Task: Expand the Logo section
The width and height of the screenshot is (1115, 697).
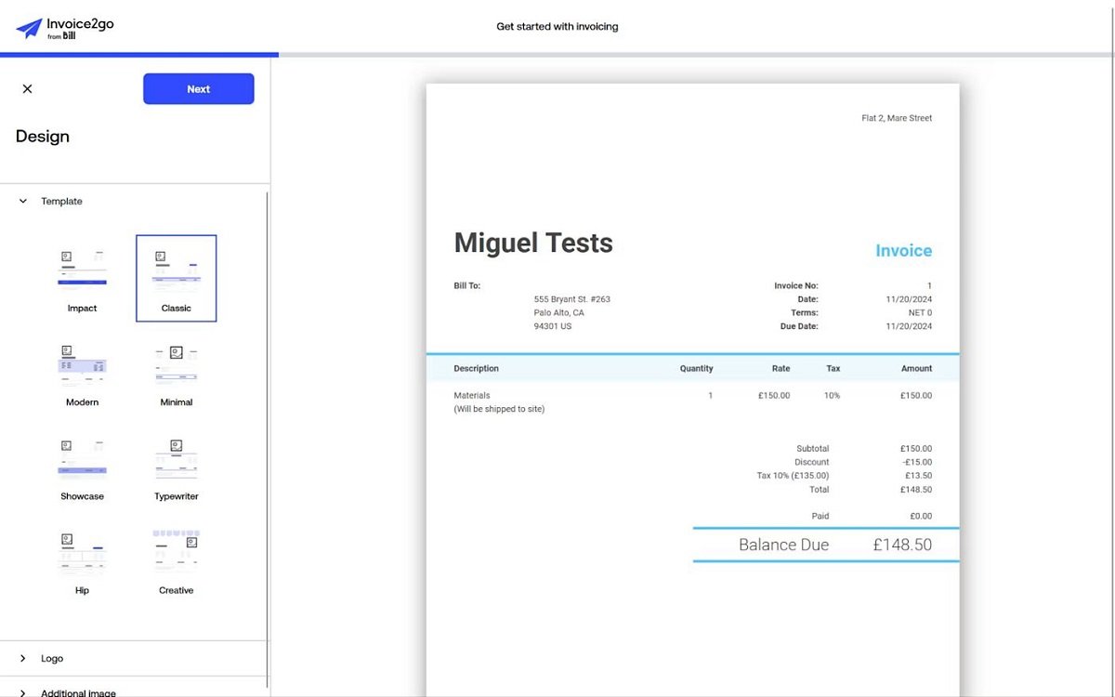Action: tap(22, 658)
